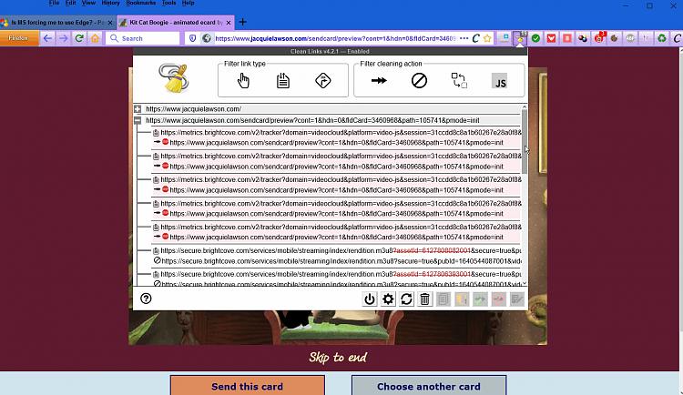The image size is (683, 395).
Task: Open Clean Links help question mark
Action: (146, 299)
